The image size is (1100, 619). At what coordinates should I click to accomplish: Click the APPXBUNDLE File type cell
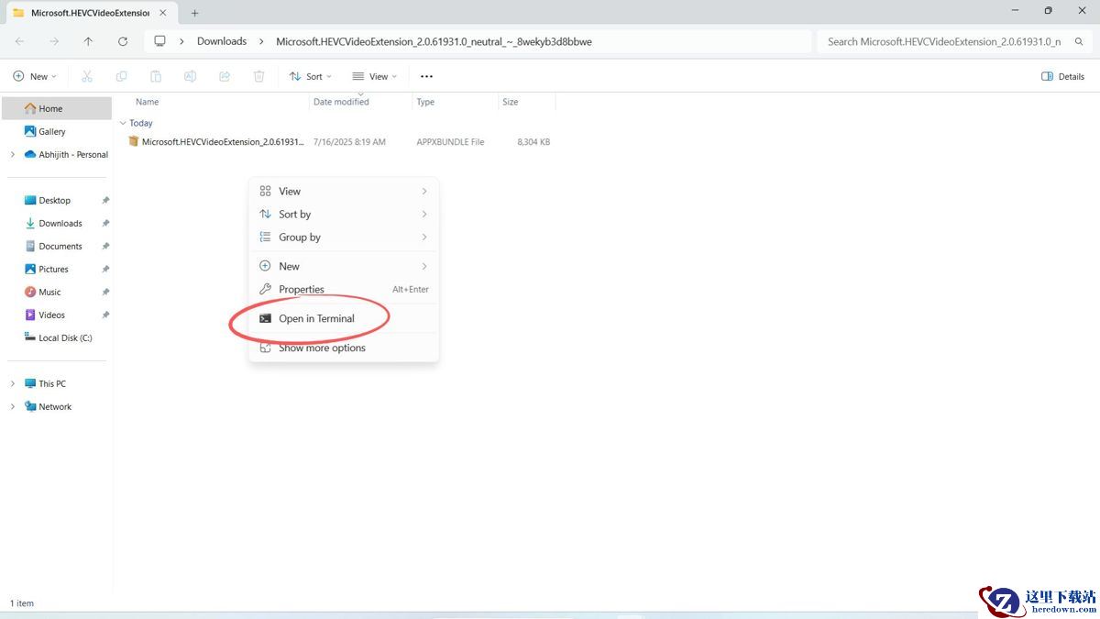pos(450,142)
